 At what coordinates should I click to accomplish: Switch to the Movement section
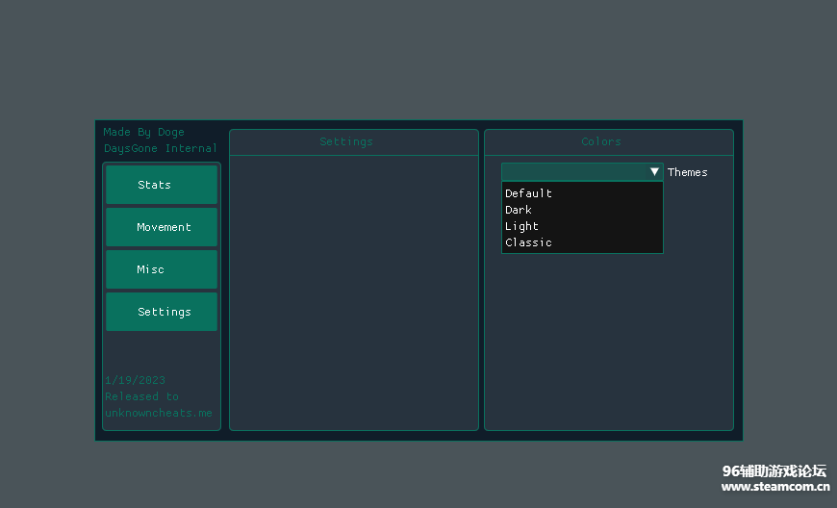[162, 227]
